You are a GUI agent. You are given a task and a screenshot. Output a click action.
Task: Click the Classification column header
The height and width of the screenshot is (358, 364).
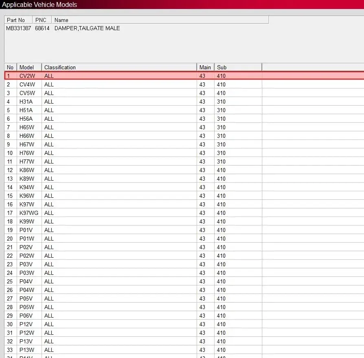tap(119, 67)
